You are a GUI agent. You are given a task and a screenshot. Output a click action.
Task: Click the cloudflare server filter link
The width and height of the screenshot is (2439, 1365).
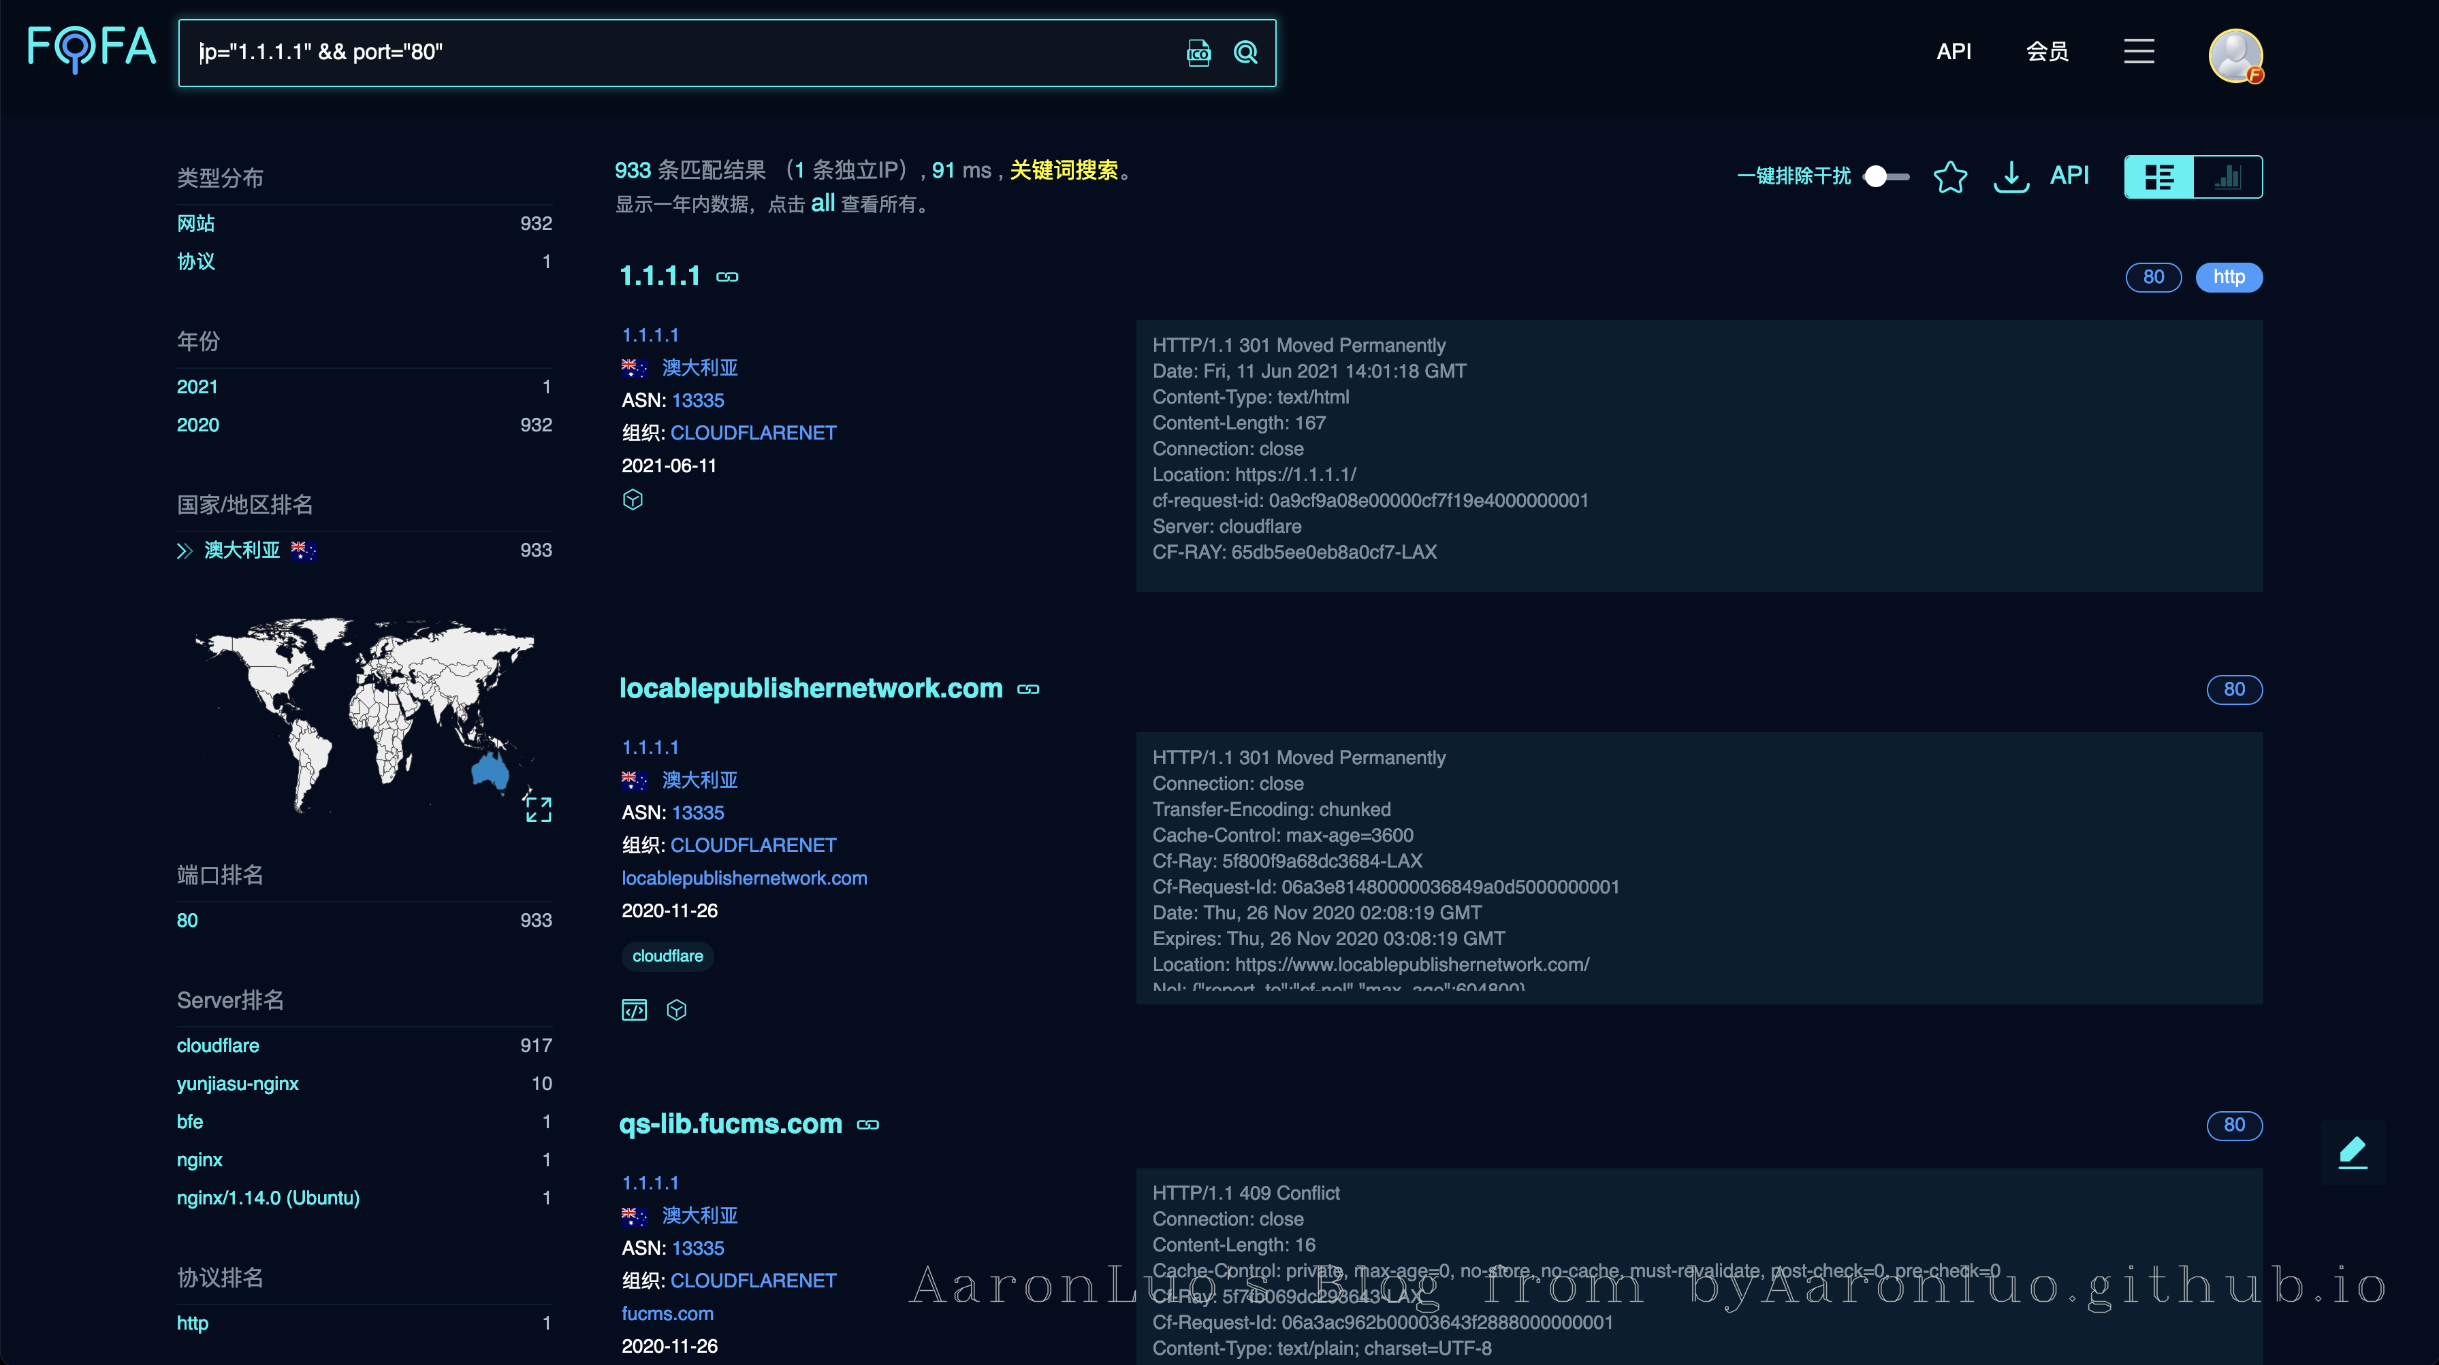218,1045
